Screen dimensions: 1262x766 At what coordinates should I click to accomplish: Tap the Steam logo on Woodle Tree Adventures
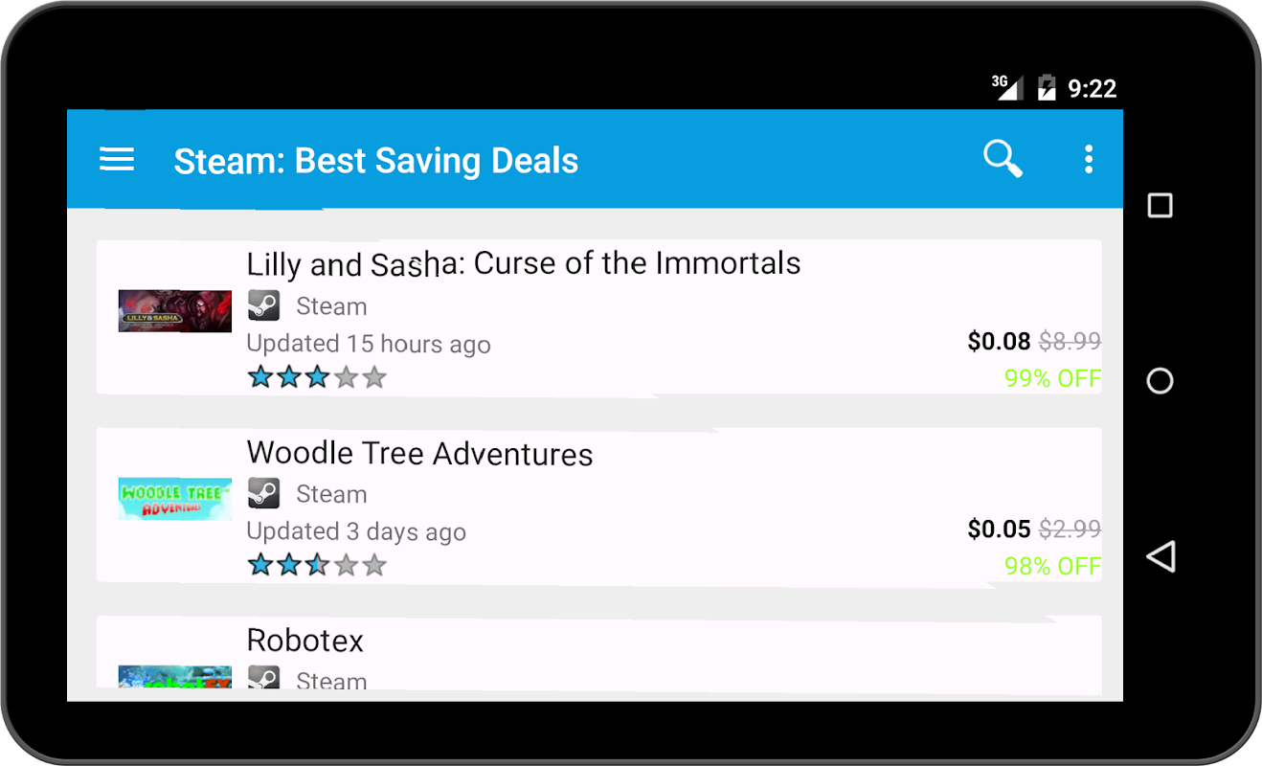point(263,493)
